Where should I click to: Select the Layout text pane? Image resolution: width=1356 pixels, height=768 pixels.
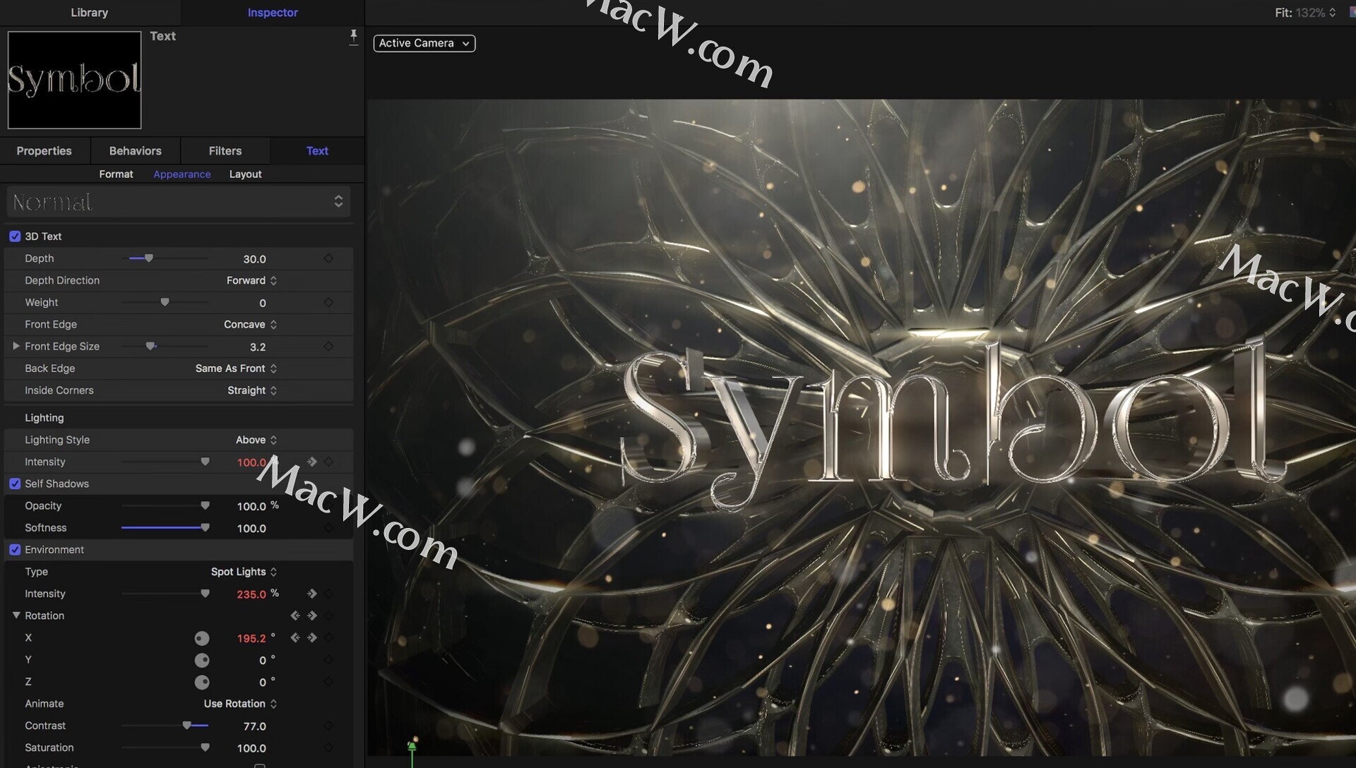click(x=245, y=174)
